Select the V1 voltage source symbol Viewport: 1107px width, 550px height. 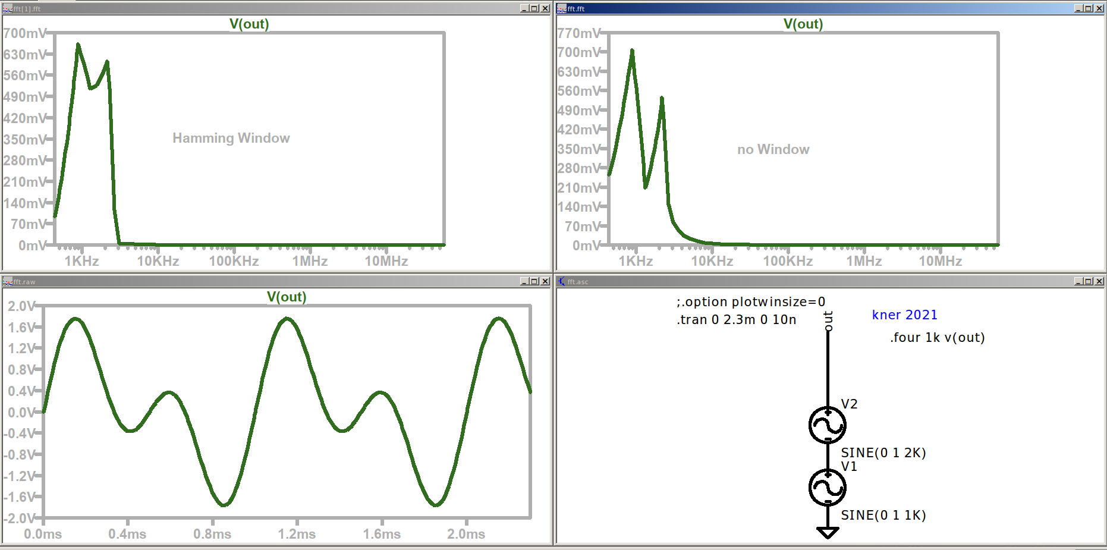(x=827, y=488)
